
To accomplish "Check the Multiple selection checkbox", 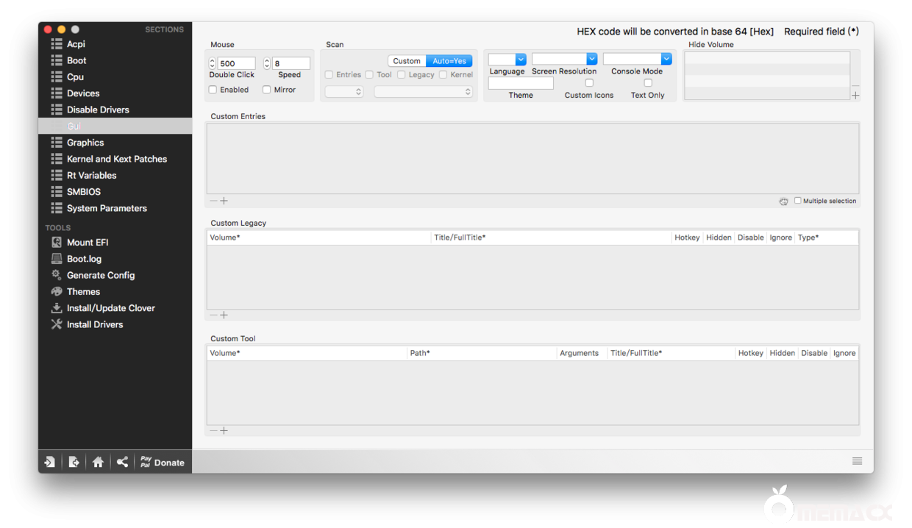I will 798,201.
